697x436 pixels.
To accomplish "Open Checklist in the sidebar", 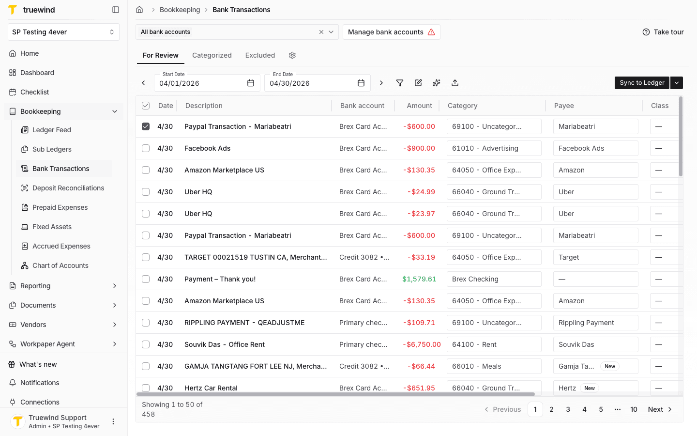I will click(x=63, y=92).
